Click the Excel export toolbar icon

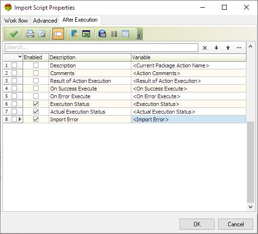(86, 34)
